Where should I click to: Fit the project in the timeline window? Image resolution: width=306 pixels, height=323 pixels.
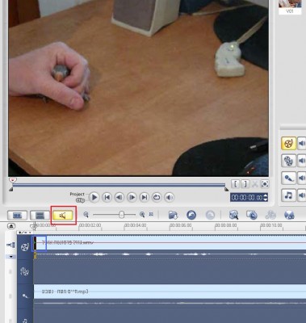151,215
